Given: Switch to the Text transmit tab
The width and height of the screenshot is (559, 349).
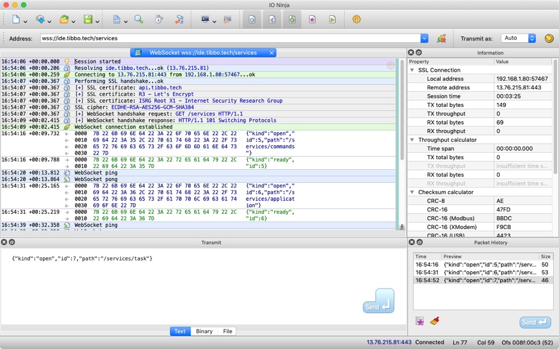Looking at the screenshot, I should (x=180, y=331).
